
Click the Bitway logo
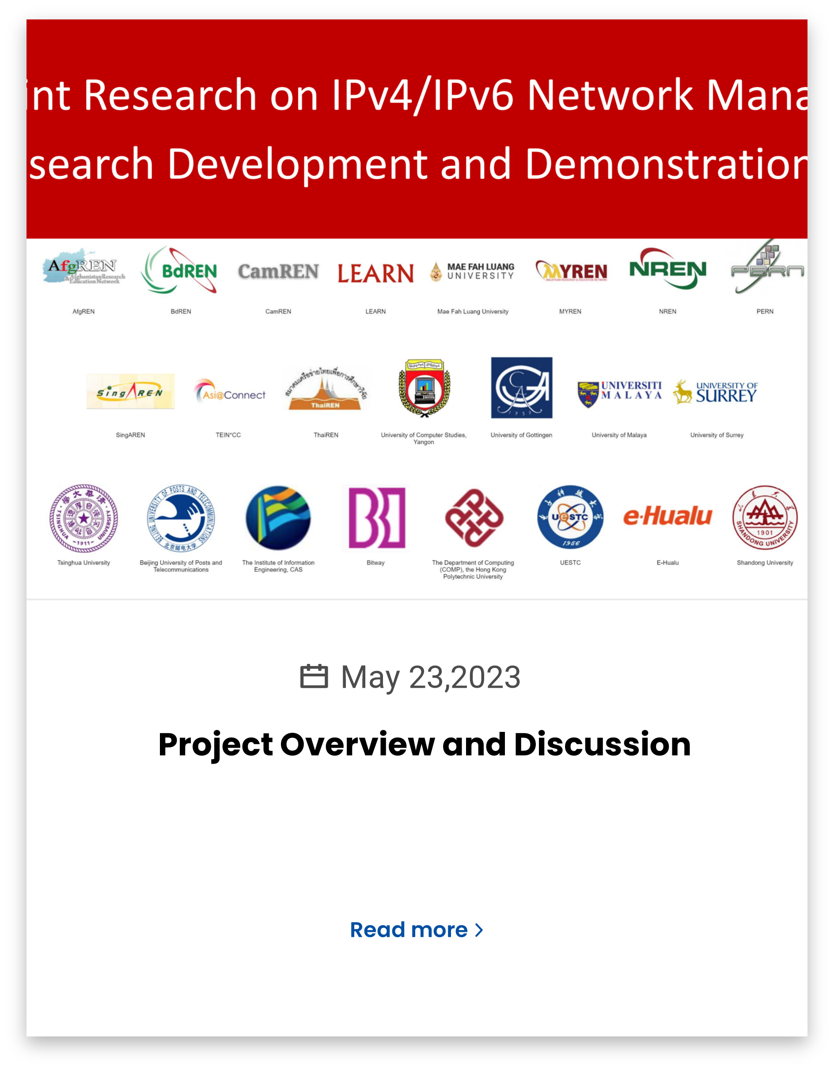[x=376, y=518]
